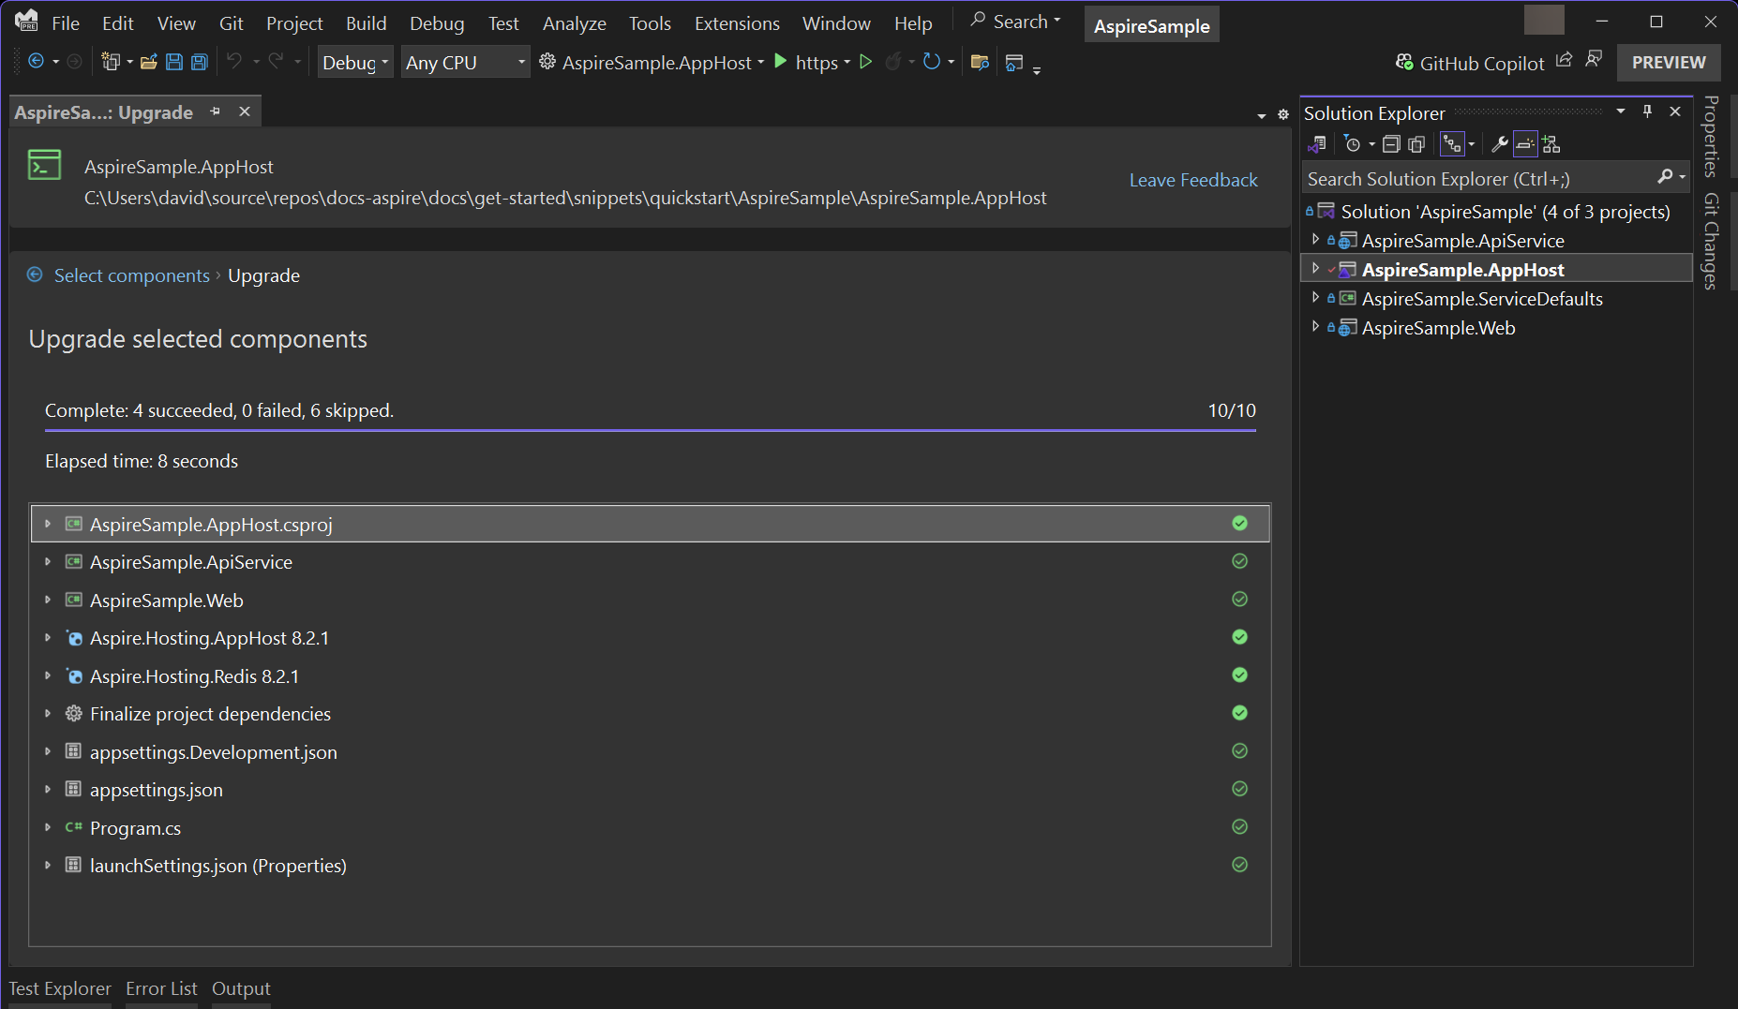Click Pending Changes Filter clock icon
Image resolution: width=1738 pixels, height=1009 pixels.
point(1352,144)
